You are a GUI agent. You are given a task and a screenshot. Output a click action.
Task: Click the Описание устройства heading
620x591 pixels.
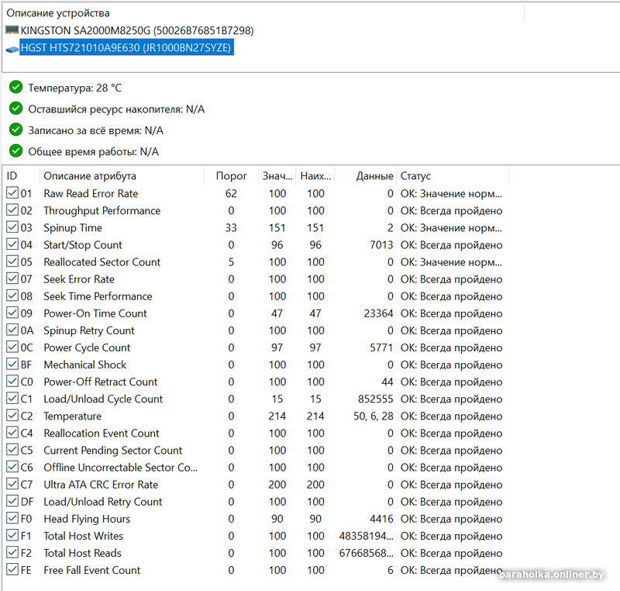pos(57,13)
